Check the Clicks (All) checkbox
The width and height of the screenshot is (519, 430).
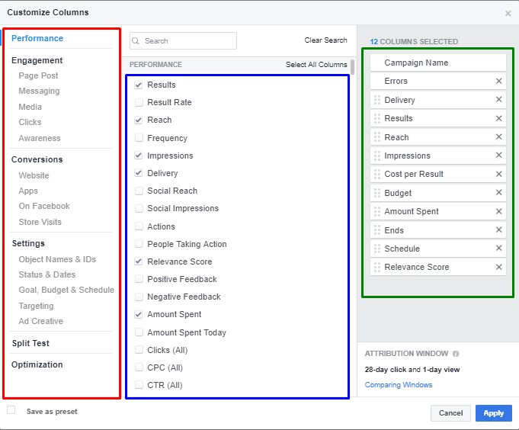click(x=139, y=350)
